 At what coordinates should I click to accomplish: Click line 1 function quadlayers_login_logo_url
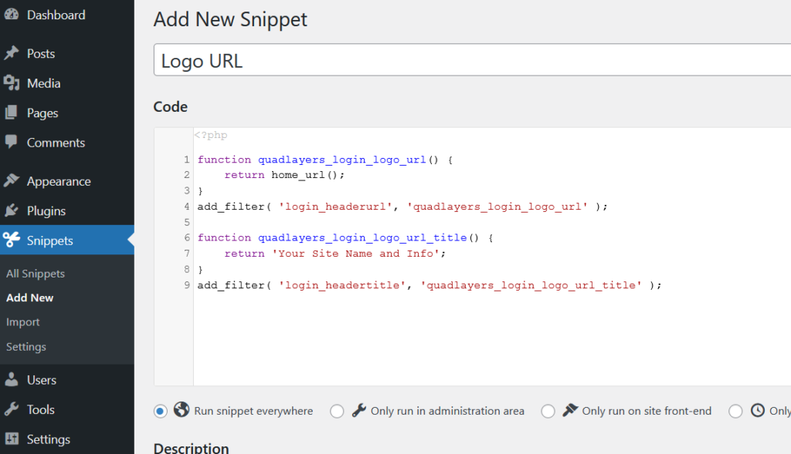pos(325,160)
